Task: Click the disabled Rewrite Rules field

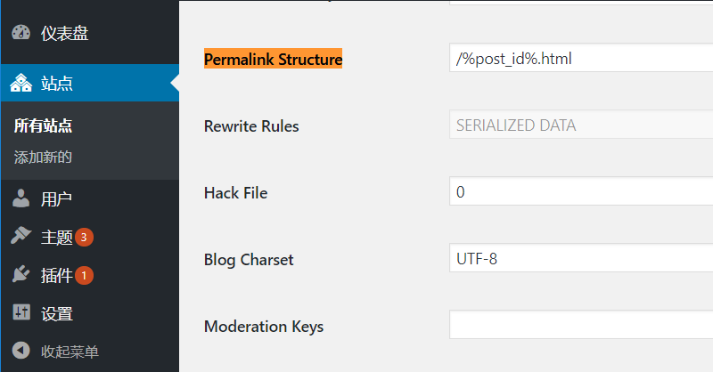Action: click(581, 125)
